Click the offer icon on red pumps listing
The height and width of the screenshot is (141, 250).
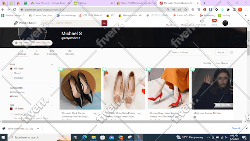(149, 69)
